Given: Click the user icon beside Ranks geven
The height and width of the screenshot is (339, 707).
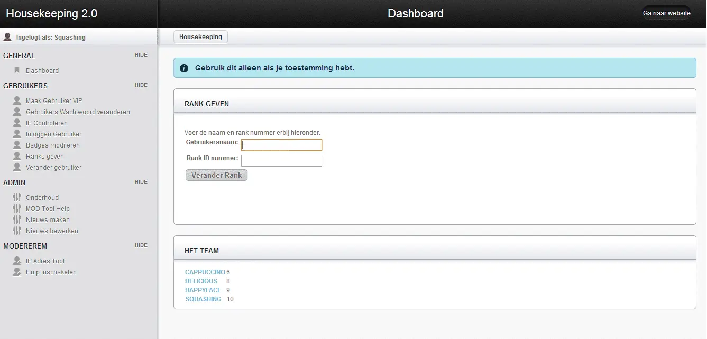Looking at the screenshot, I should 17,156.
